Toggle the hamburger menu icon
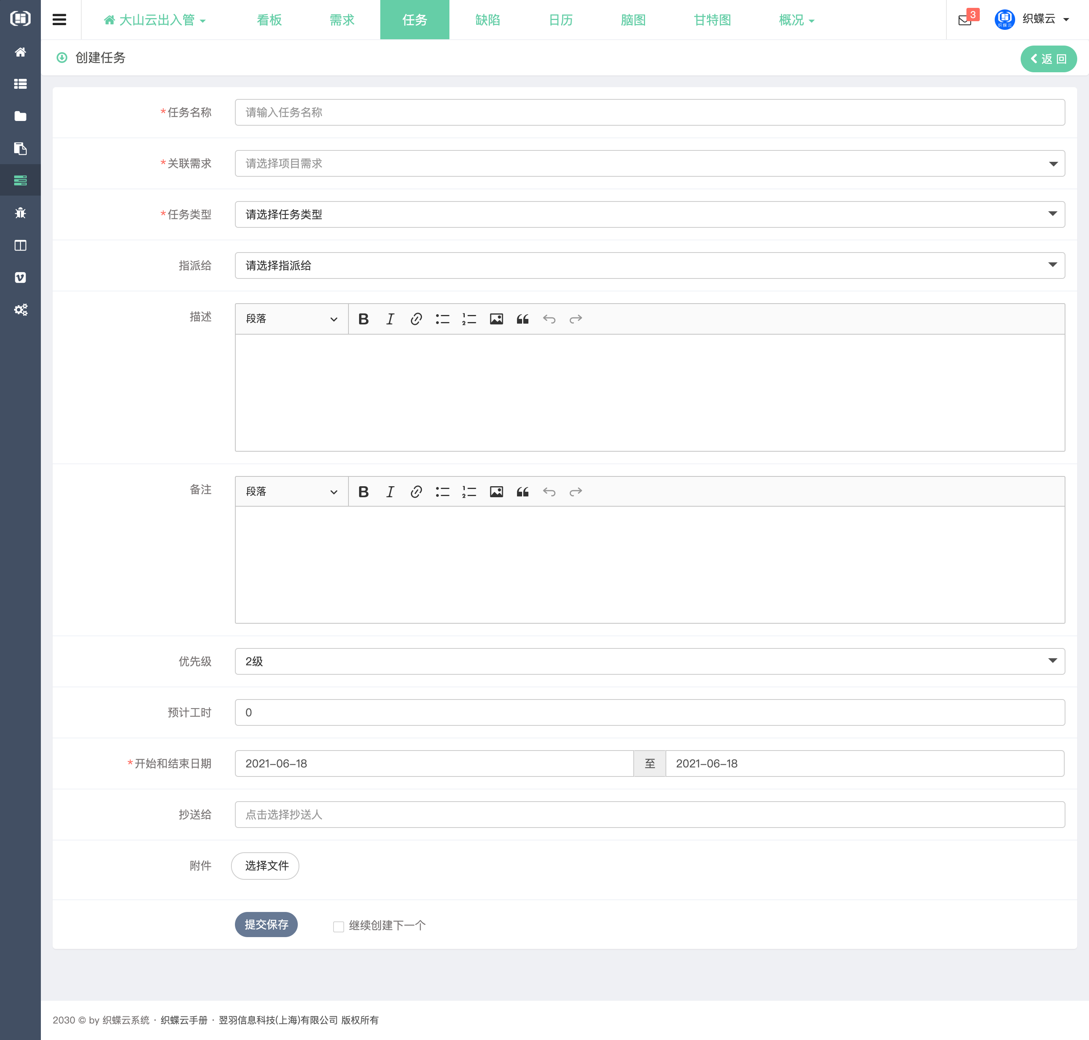 (59, 20)
